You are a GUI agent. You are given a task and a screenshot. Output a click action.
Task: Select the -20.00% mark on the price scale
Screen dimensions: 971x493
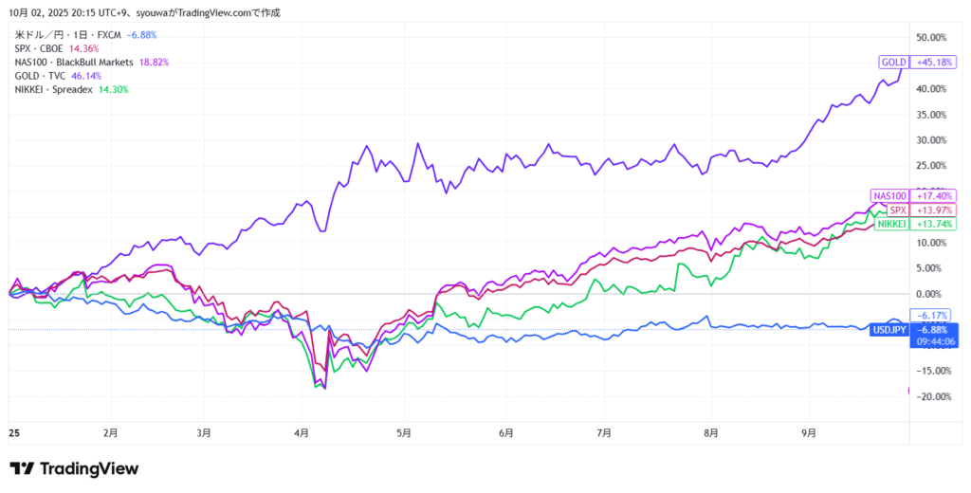(x=932, y=396)
